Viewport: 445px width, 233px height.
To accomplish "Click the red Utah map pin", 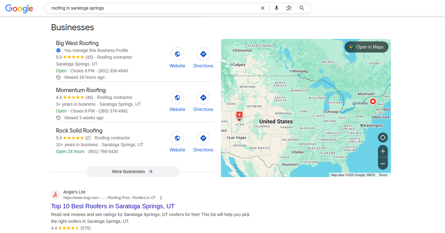I will pyautogui.click(x=239, y=115).
